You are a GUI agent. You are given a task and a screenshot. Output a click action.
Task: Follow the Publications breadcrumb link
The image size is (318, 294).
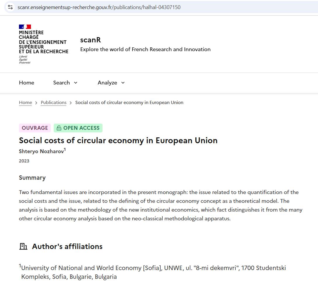pos(53,103)
